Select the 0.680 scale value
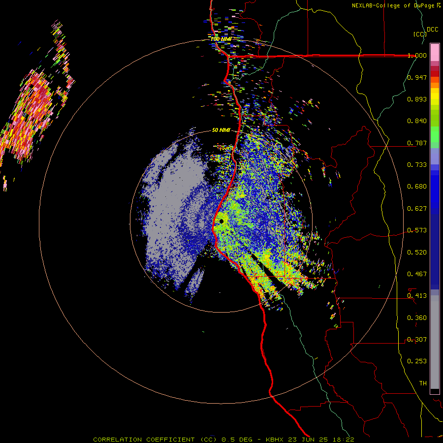This screenshot has width=443, height=443. (417, 187)
